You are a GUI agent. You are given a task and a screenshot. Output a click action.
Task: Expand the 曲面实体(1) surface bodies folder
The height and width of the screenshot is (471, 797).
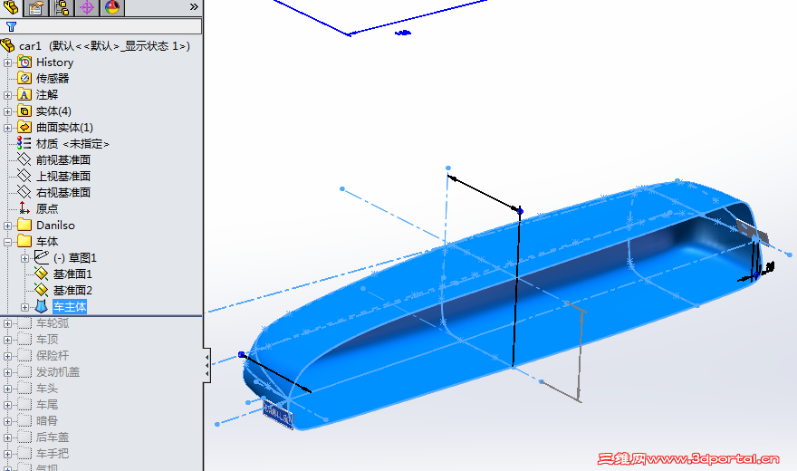[7, 128]
